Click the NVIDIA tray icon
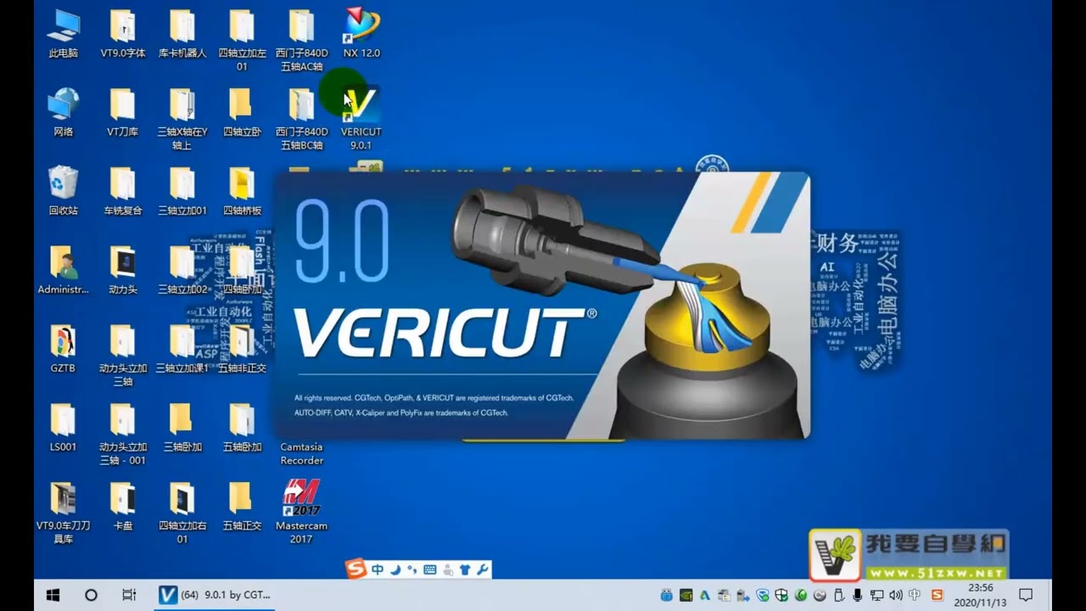Screen dimensions: 1086x611 point(686,595)
